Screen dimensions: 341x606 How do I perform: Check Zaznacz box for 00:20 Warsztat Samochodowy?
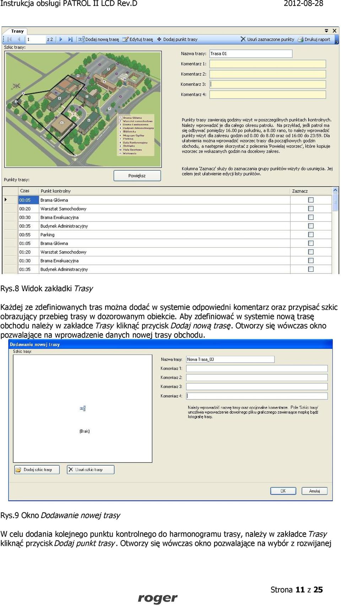[311, 209]
